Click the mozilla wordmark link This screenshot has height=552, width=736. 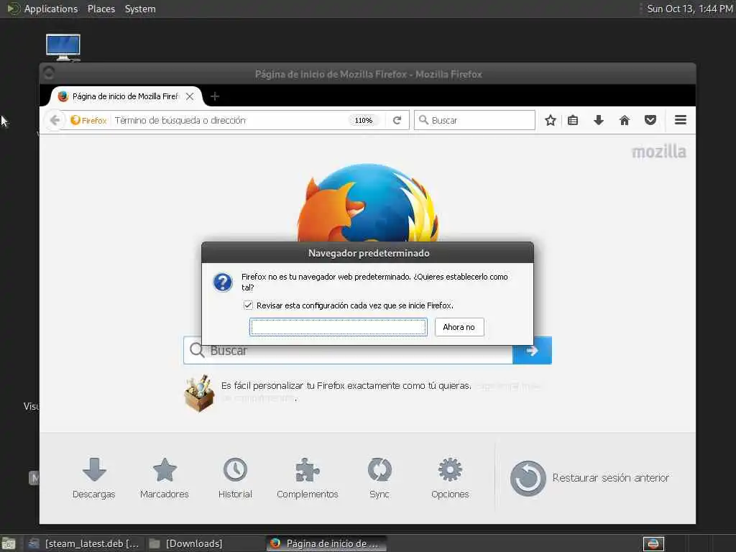click(658, 152)
